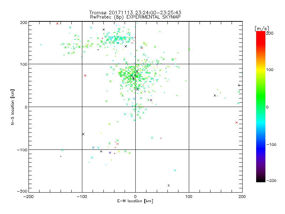Click the rainbow velocity color bar

261,107
